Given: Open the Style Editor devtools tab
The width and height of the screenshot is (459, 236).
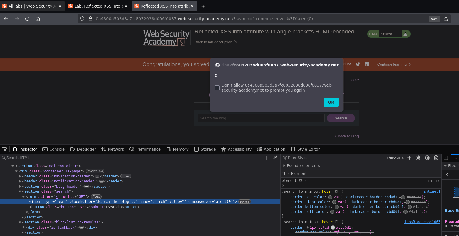Looking at the screenshot, I should coord(305,149).
